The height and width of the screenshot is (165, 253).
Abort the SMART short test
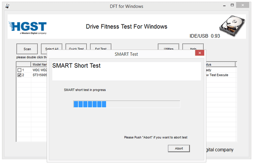(x=179, y=149)
